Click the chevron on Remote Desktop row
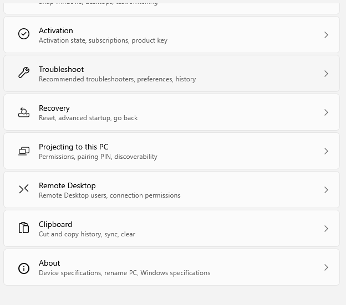The image size is (346, 305). coord(326,190)
